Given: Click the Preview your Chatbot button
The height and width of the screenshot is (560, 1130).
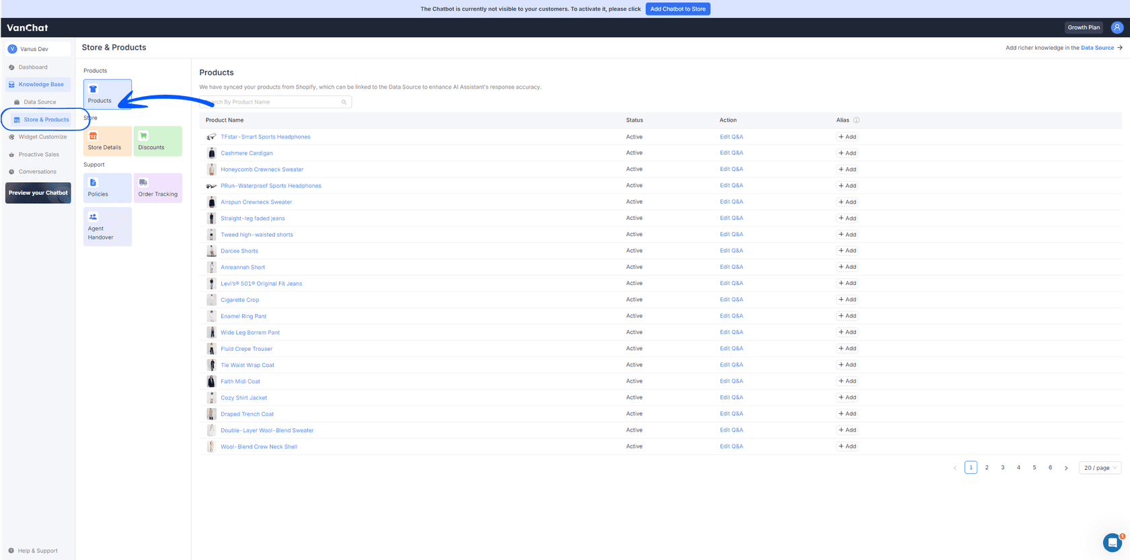Looking at the screenshot, I should click(38, 193).
